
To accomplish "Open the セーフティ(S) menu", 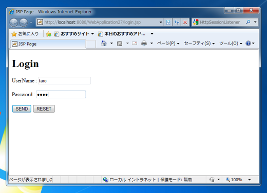I will [199, 44].
